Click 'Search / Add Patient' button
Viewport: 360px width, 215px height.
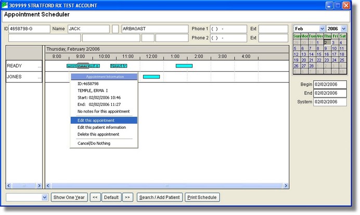(160, 197)
